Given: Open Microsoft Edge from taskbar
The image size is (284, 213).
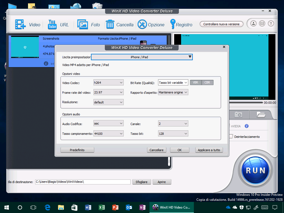Looking at the screenshot, I should [47, 207].
